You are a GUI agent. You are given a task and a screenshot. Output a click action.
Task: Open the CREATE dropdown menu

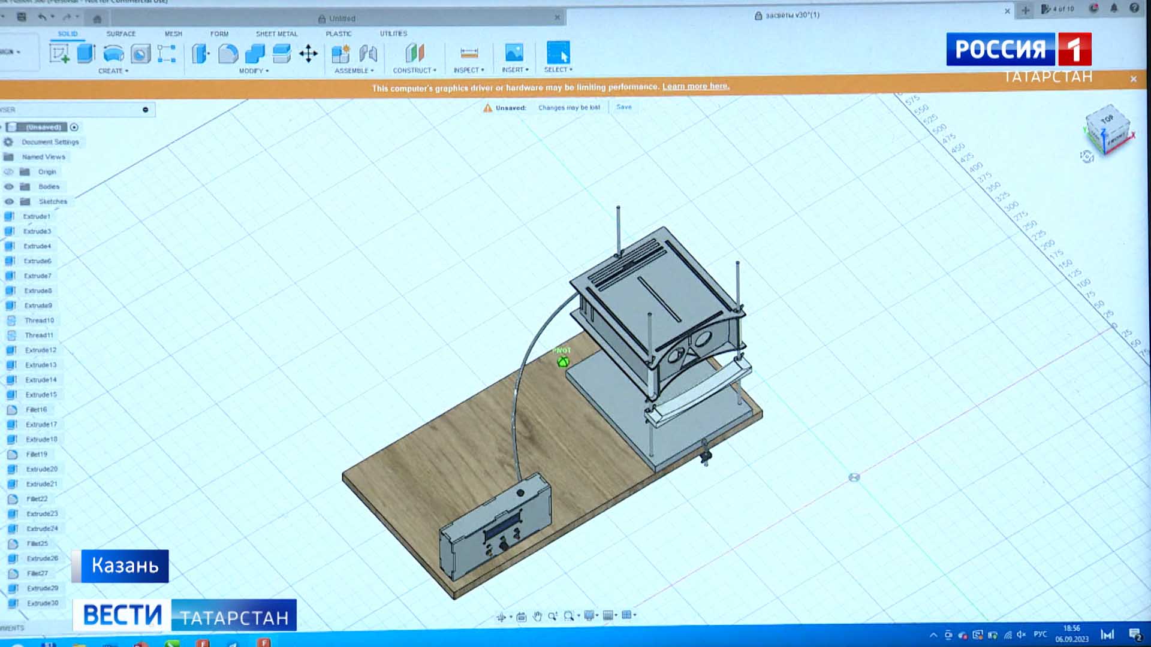pyautogui.click(x=113, y=71)
